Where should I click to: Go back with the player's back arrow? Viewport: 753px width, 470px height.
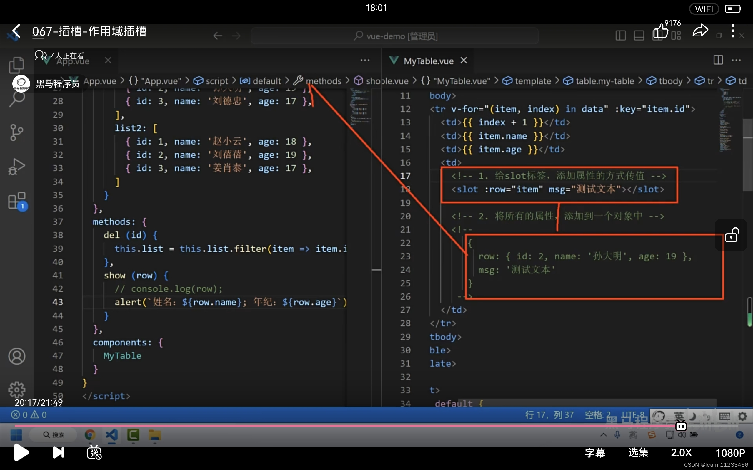coord(16,31)
